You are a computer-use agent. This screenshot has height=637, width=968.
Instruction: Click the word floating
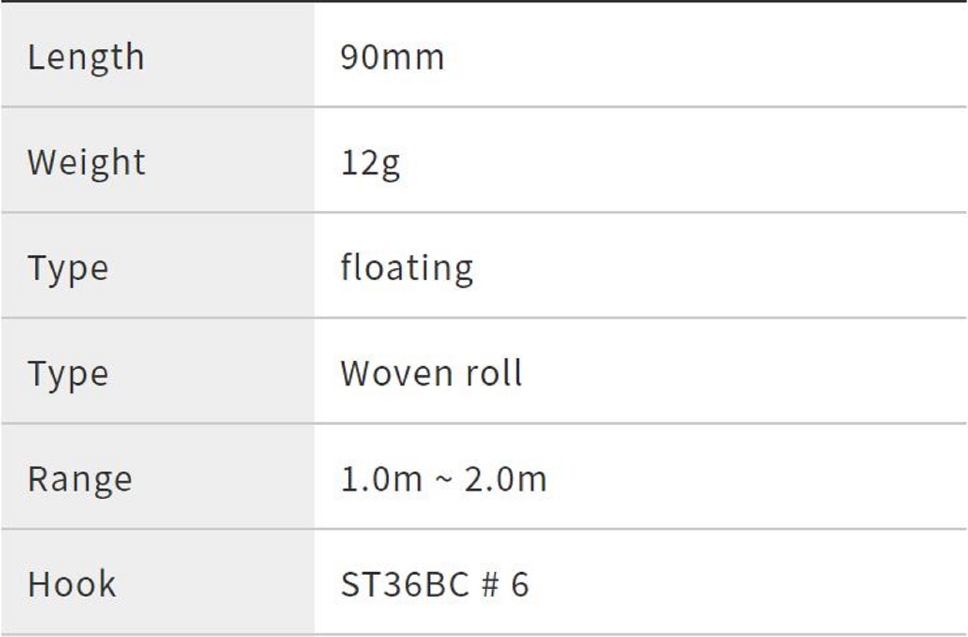407,268
